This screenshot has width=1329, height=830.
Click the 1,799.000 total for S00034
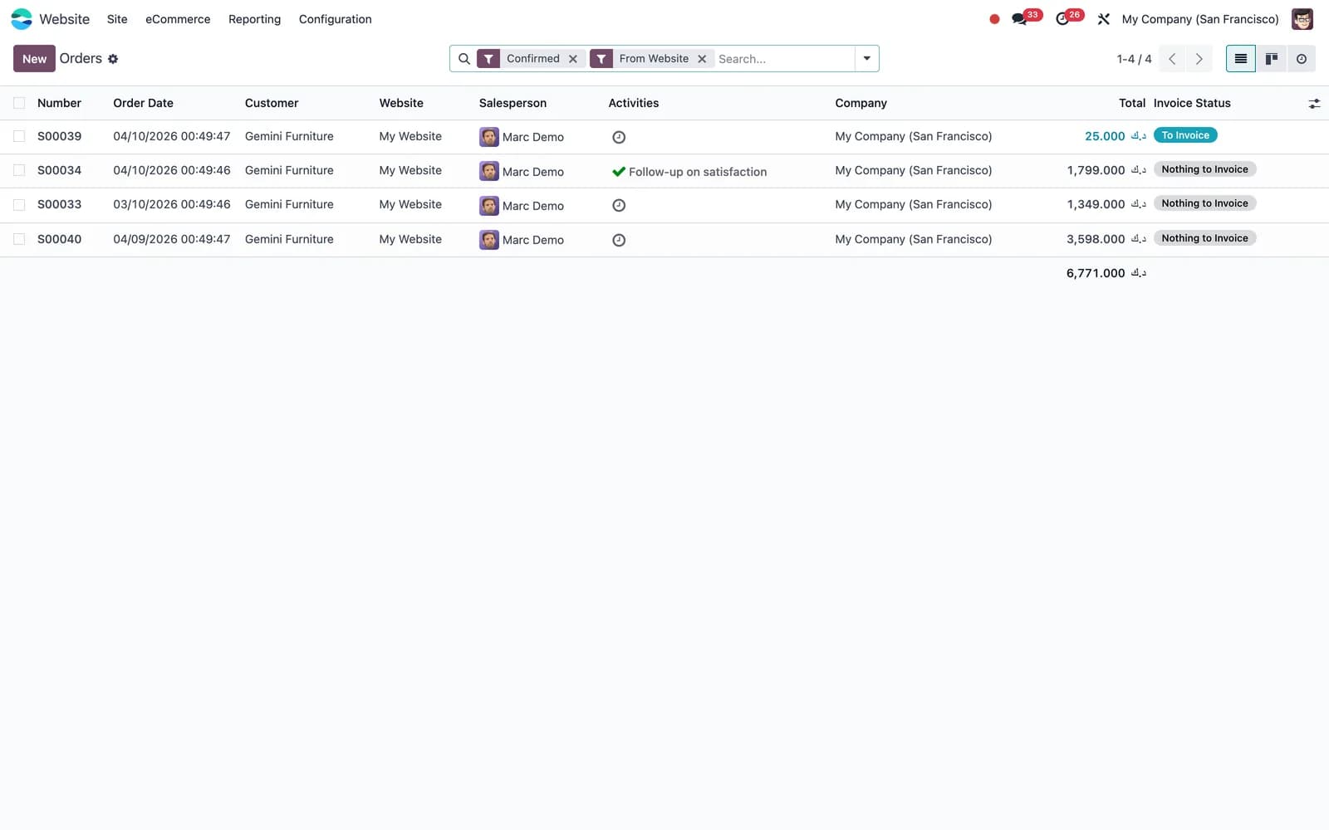click(x=1106, y=170)
